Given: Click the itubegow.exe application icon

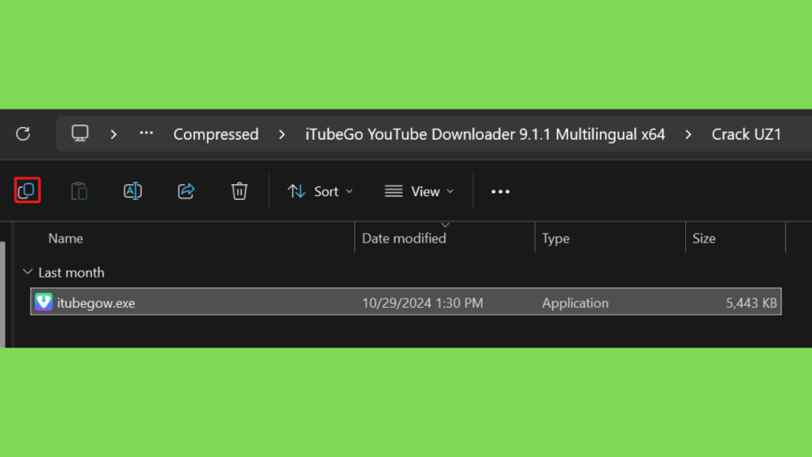Looking at the screenshot, I should (x=44, y=302).
